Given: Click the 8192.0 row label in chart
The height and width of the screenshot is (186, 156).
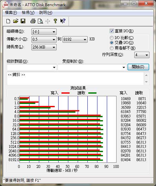Looking at the screenshot, I should coord(14,160).
